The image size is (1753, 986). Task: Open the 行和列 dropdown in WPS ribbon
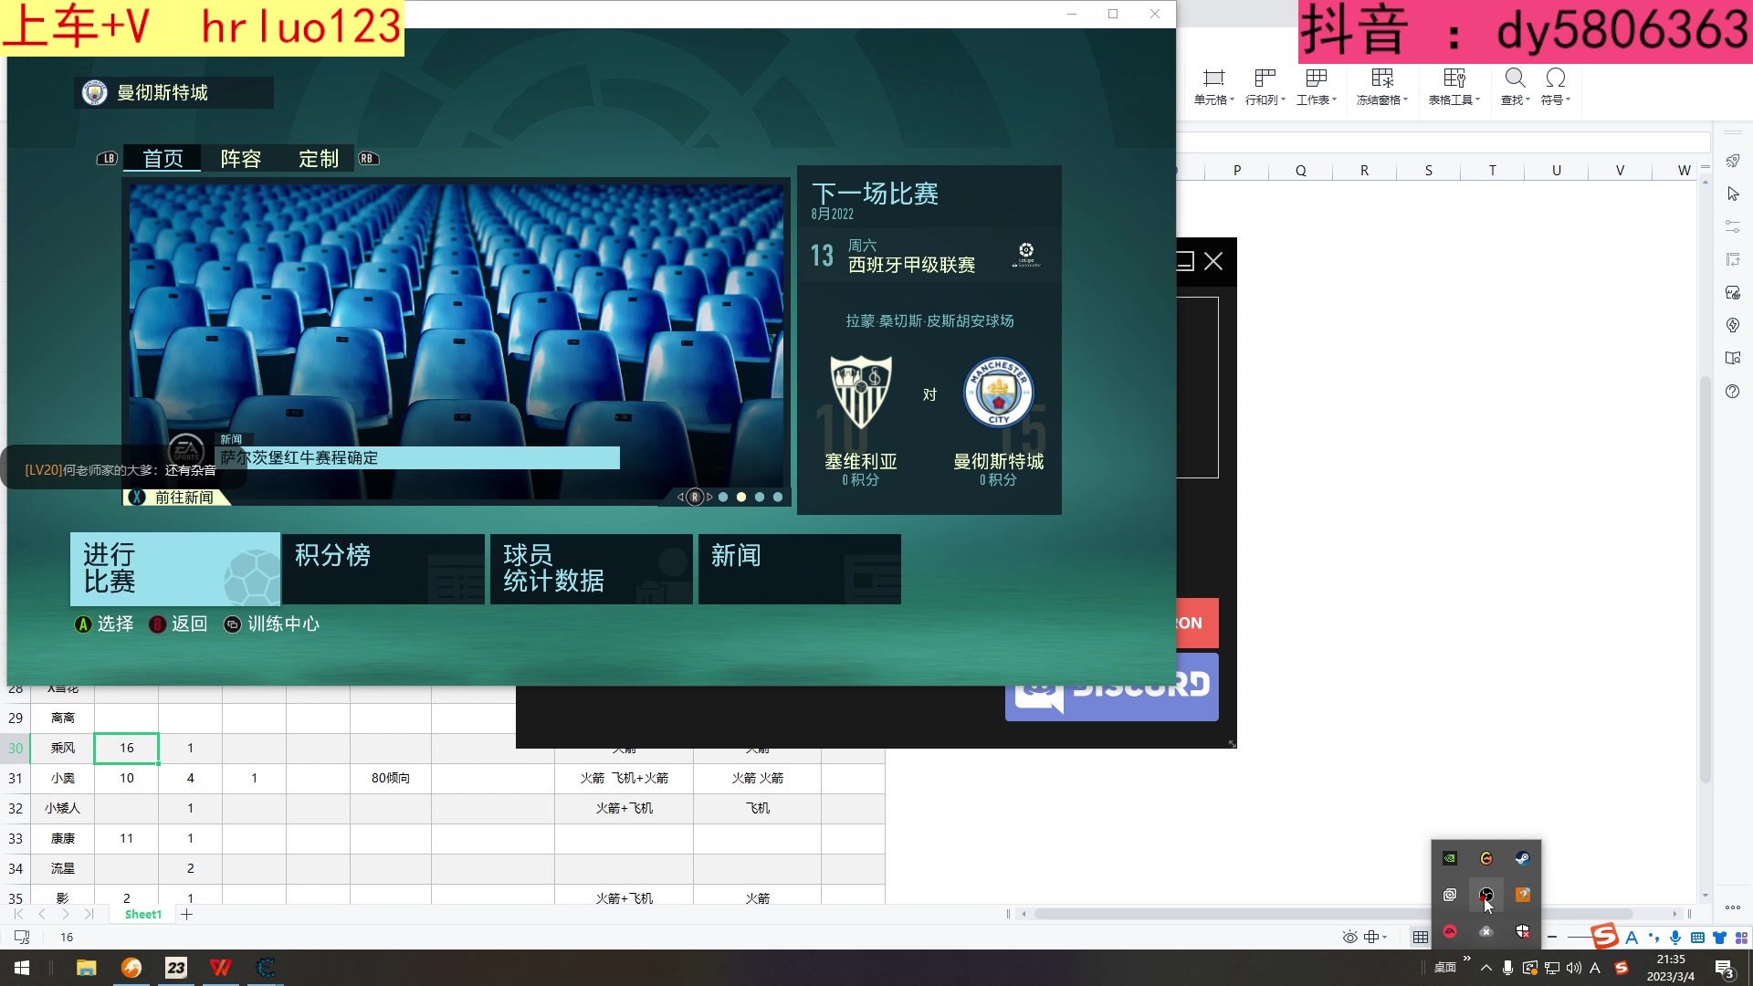(x=1265, y=88)
